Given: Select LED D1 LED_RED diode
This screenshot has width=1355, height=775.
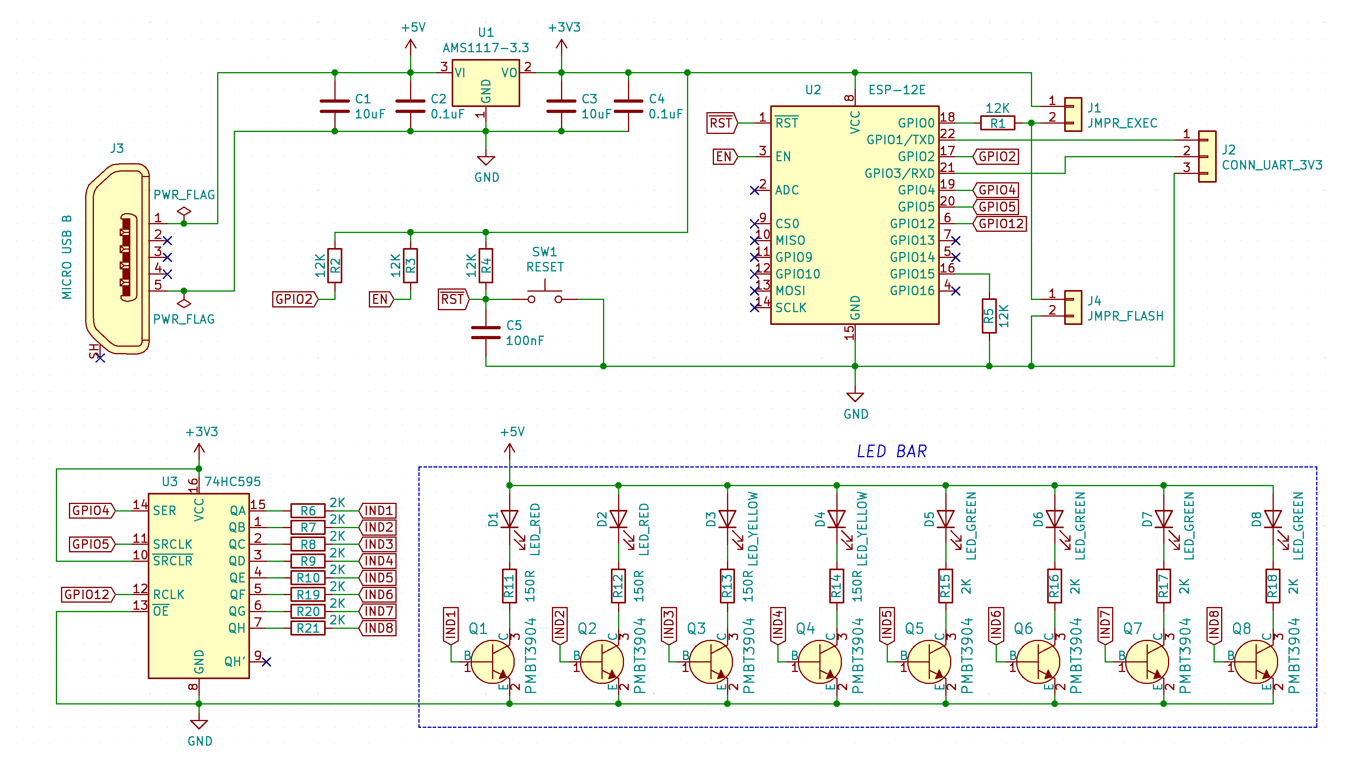Looking at the screenshot, I should (x=510, y=519).
